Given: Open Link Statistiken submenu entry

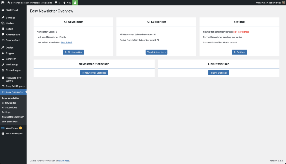Looking at the screenshot, I should [10, 121].
